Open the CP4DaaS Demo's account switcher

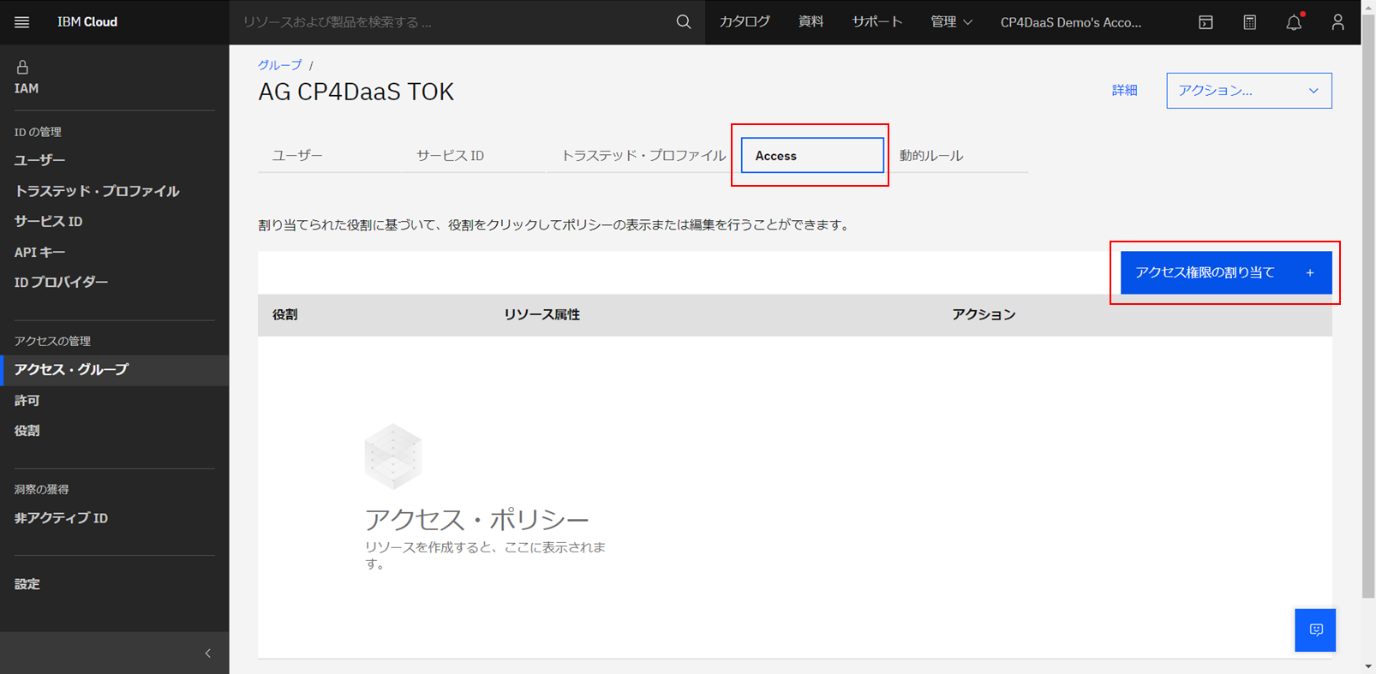click(x=1070, y=22)
